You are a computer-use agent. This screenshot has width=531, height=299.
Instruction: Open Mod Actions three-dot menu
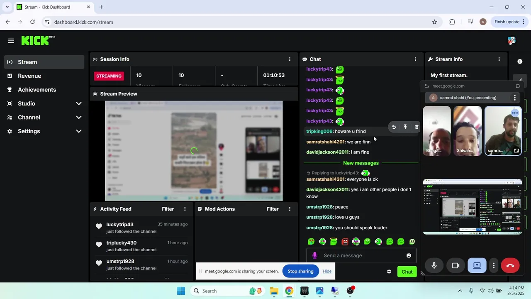click(x=290, y=209)
